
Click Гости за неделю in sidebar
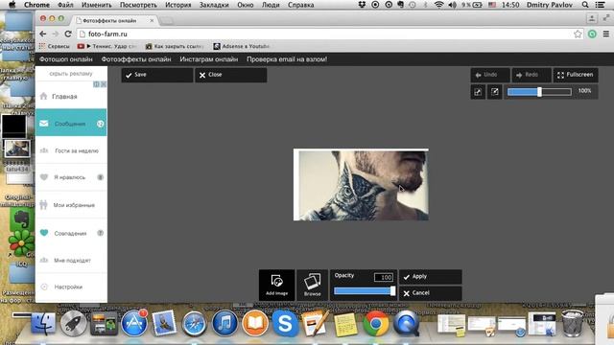coord(71,150)
